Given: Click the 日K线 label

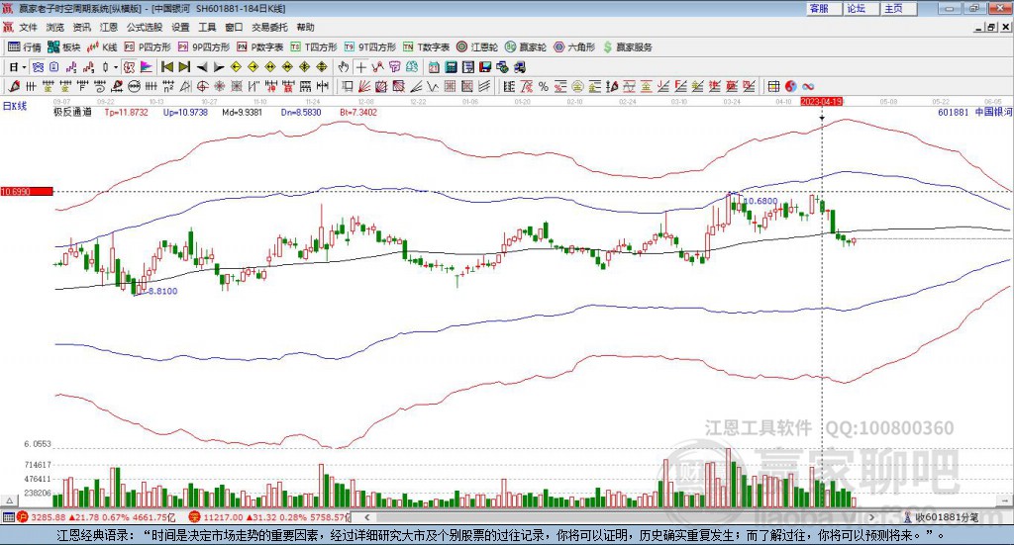Looking at the screenshot, I should 15,106.
